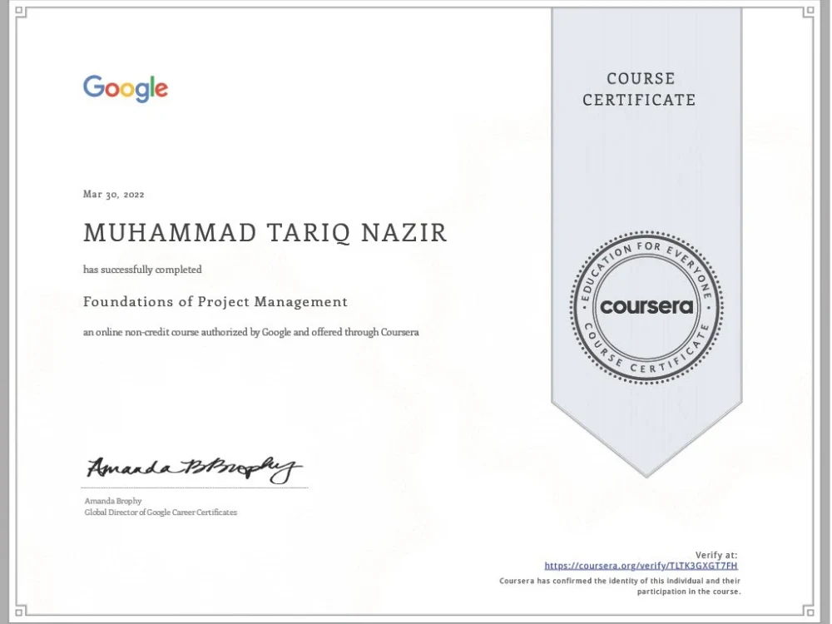Click the printed name Amanda Brophy
Screen dimensions: 832x624
click(113, 501)
